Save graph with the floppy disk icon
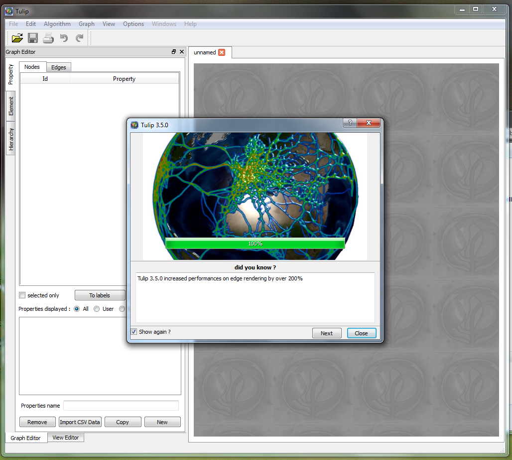Viewport: 512px width, 460px height. pyautogui.click(x=33, y=38)
